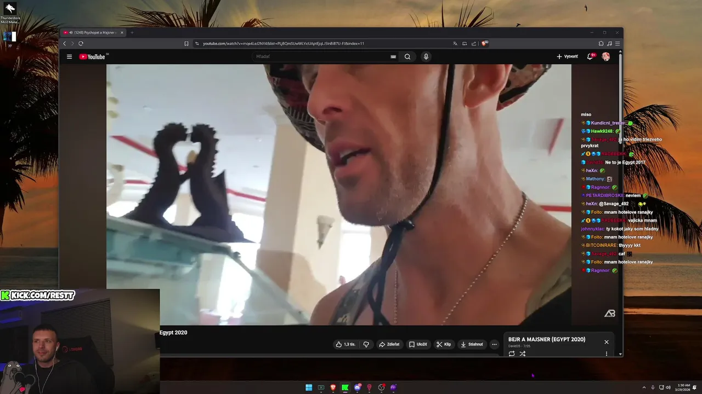Image resolution: width=702 pixels, height=394 pixels.
Task: Open the Vytvoriť create button
Action: pyautogui.click(x=567, y=56)
